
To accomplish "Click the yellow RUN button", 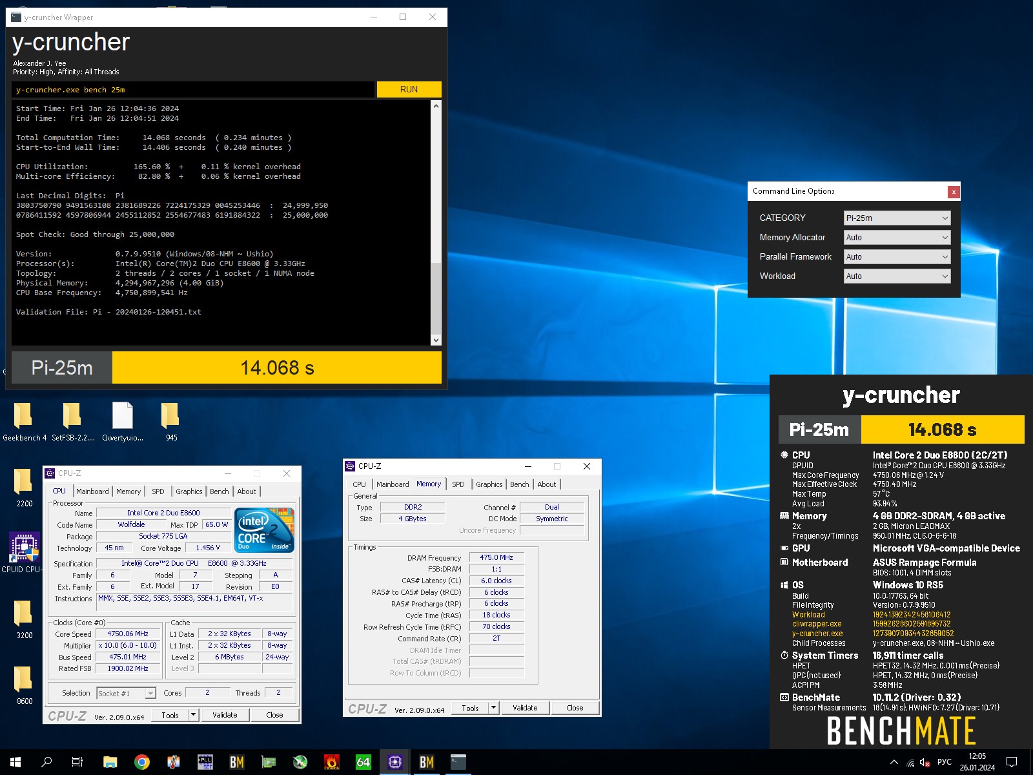I will click(x=409, y=89).
